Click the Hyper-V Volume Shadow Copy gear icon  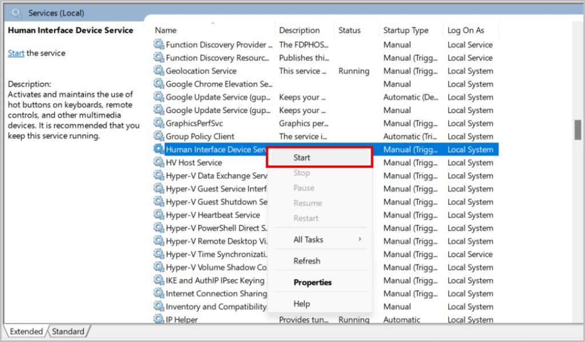159,267
